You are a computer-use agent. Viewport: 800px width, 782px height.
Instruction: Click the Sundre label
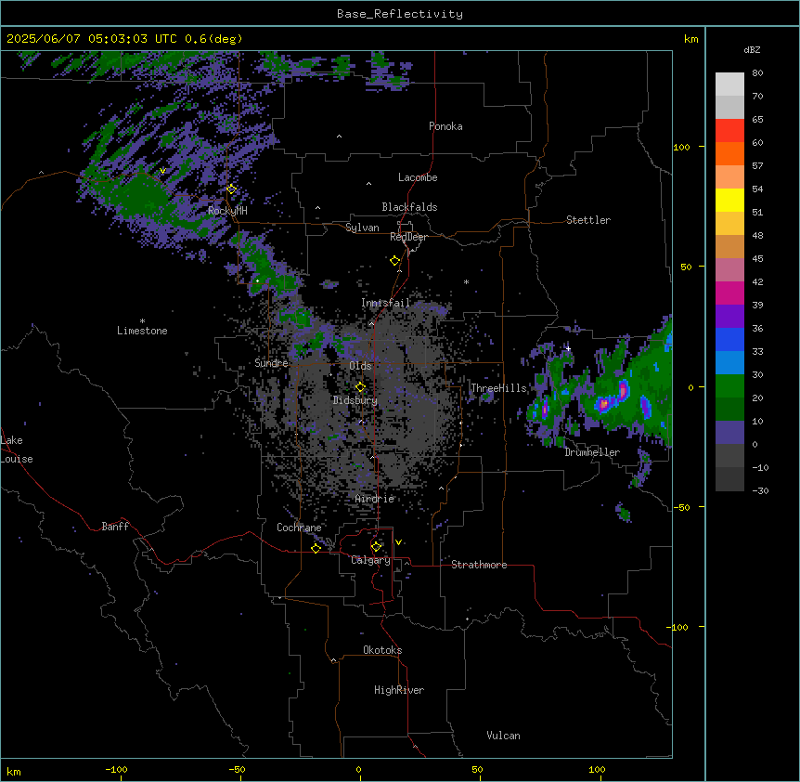271,363
